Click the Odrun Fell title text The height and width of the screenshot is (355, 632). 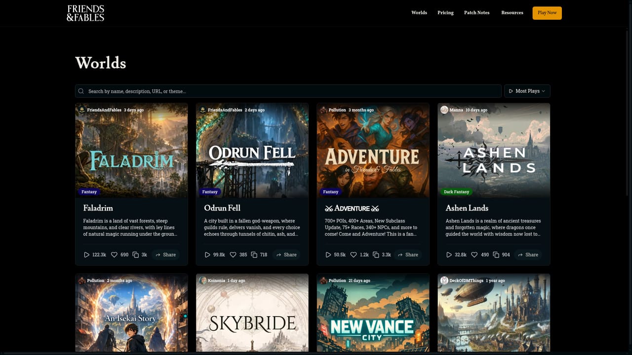222,208
